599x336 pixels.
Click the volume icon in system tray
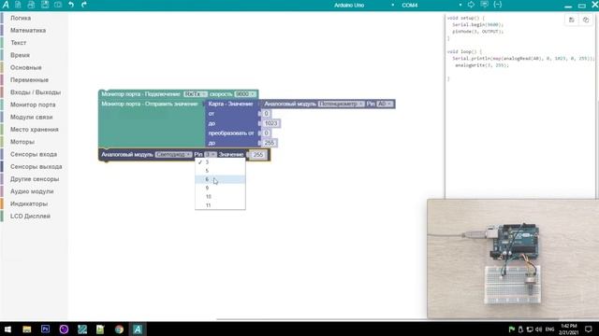(539, 329)
